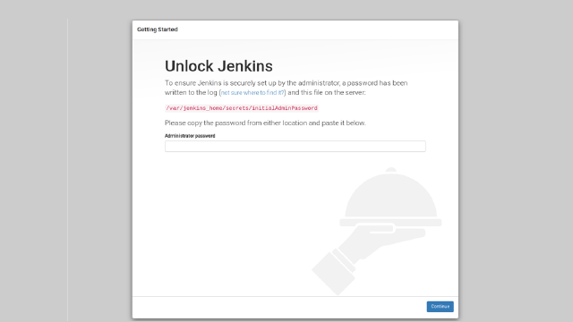Click the 'Getting Started' dialog title
Viewport: 573px width, 322px height.
coord(158,30)
